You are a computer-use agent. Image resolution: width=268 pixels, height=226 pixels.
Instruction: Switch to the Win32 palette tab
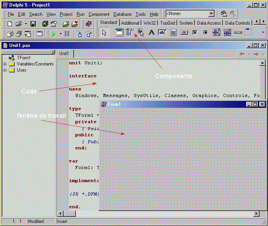coord(150,23)
